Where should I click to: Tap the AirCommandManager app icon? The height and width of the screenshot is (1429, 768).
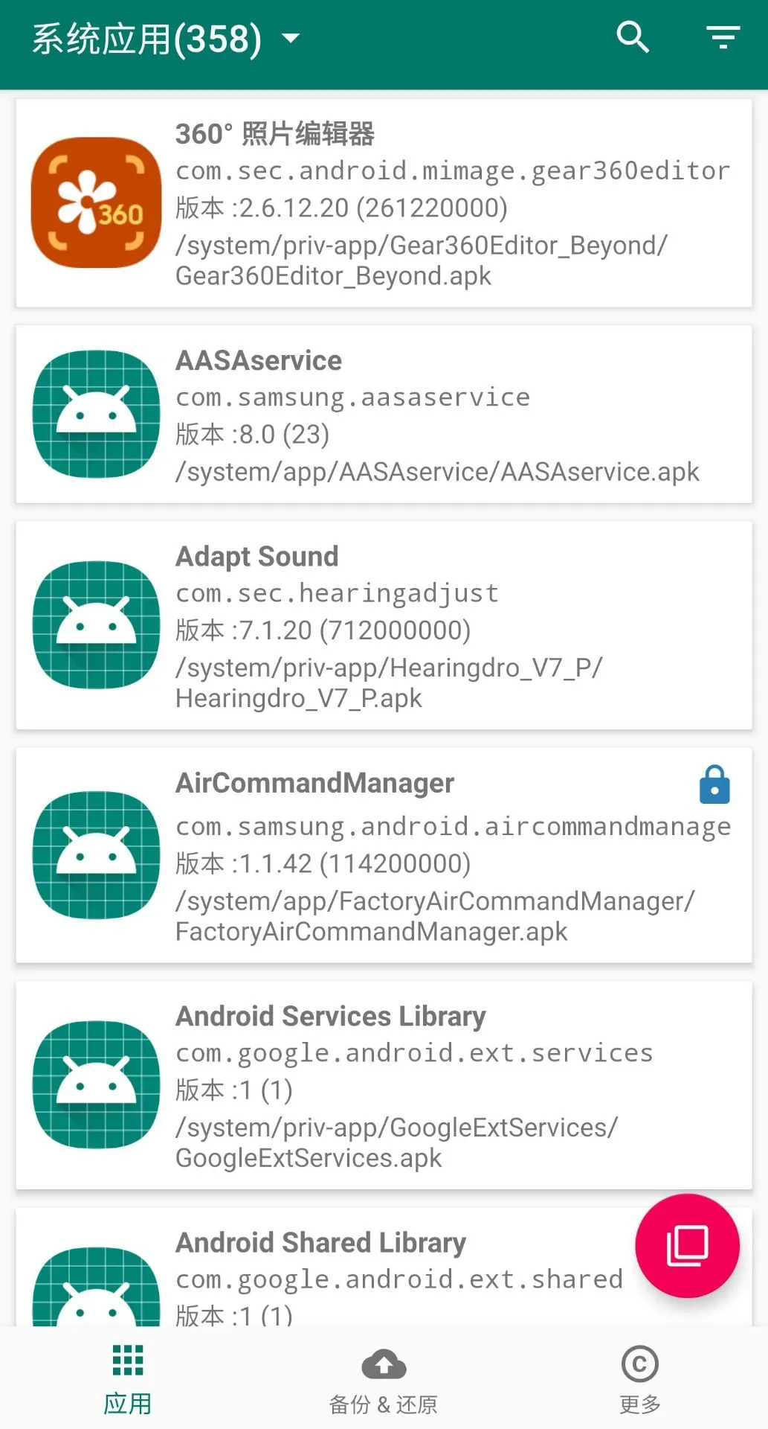97,855
